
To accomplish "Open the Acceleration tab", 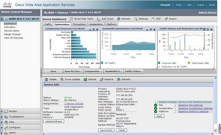I will coord(96,24).
